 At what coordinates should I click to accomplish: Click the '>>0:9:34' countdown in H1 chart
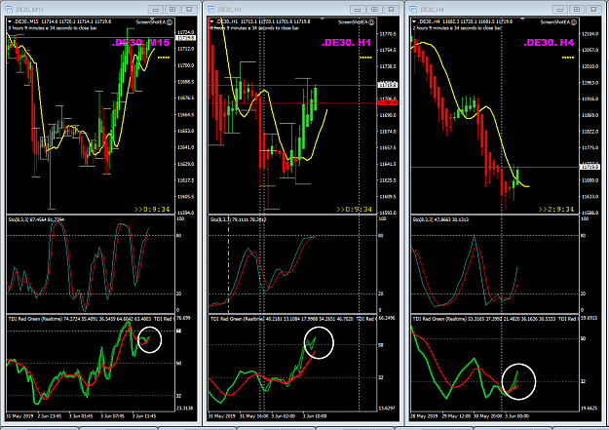click(355, 210)
